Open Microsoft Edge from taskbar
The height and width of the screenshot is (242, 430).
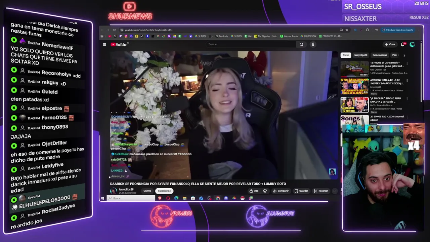[176, 198]
